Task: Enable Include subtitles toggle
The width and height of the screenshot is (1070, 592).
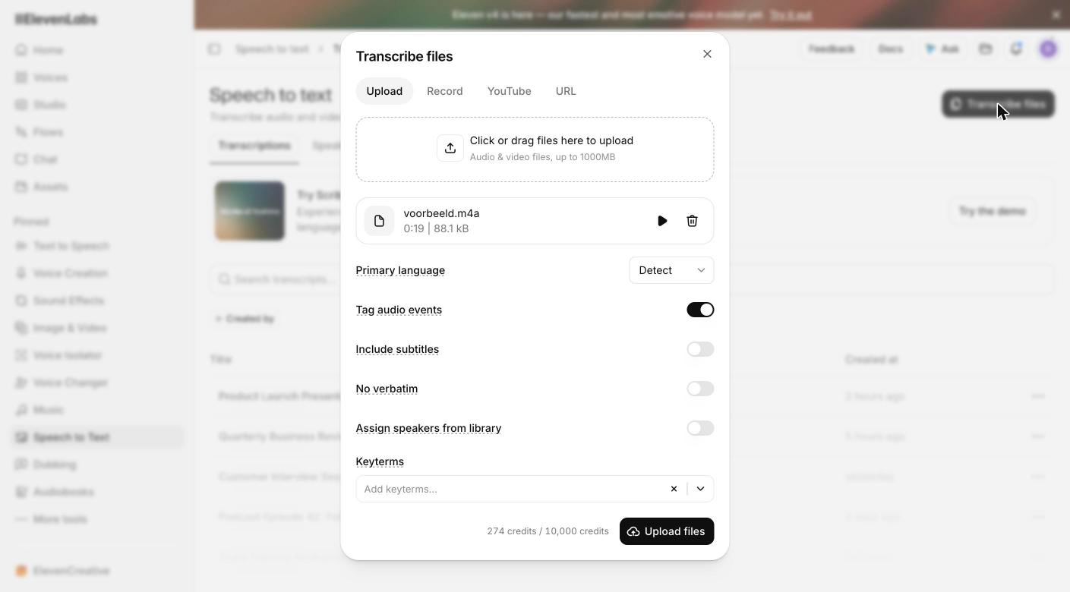Action: [700, 349]
